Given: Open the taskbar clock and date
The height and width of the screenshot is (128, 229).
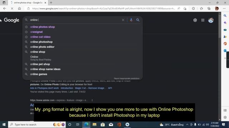Looking at the screenshot, I should 215,124.
